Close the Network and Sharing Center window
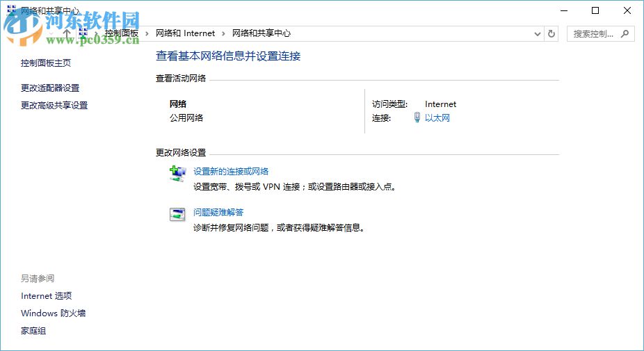644x351 pixels. [627, 10]
